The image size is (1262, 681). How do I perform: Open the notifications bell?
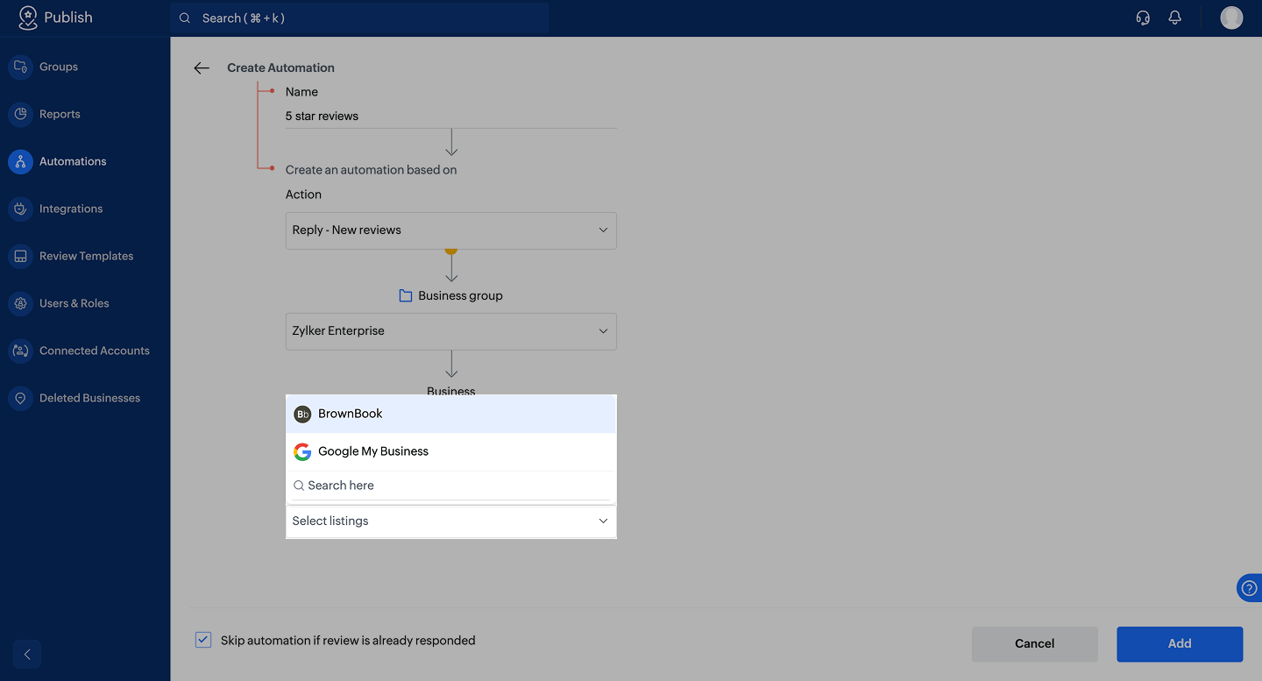coord(1175,18)
